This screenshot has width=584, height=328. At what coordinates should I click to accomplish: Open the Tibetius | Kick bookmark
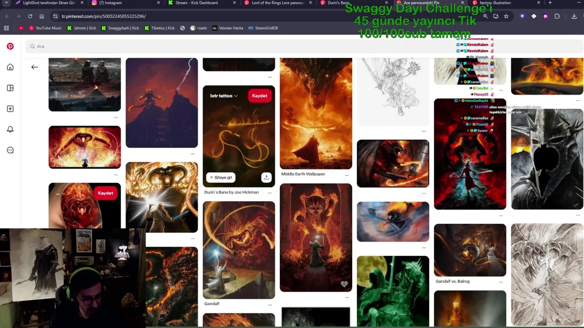pyautogui.click(x=160, y=28)
